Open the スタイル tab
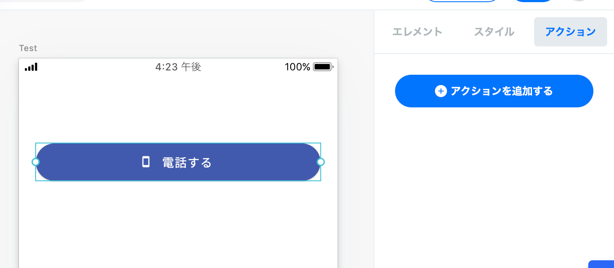This screenshot has width=614, height=268. (494, 32)
